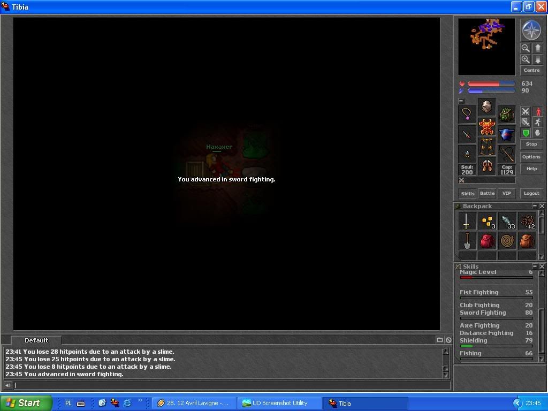Select the amulet in the necklace slot
548x411 pixels.
coord(467,115)
